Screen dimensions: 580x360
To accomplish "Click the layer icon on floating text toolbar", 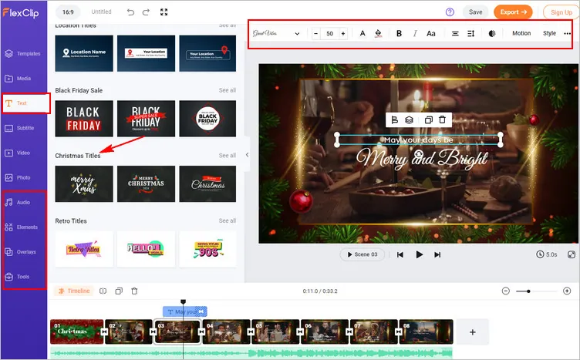I will [409, 119].
